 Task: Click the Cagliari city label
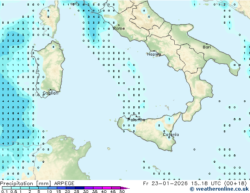[50, 93]
